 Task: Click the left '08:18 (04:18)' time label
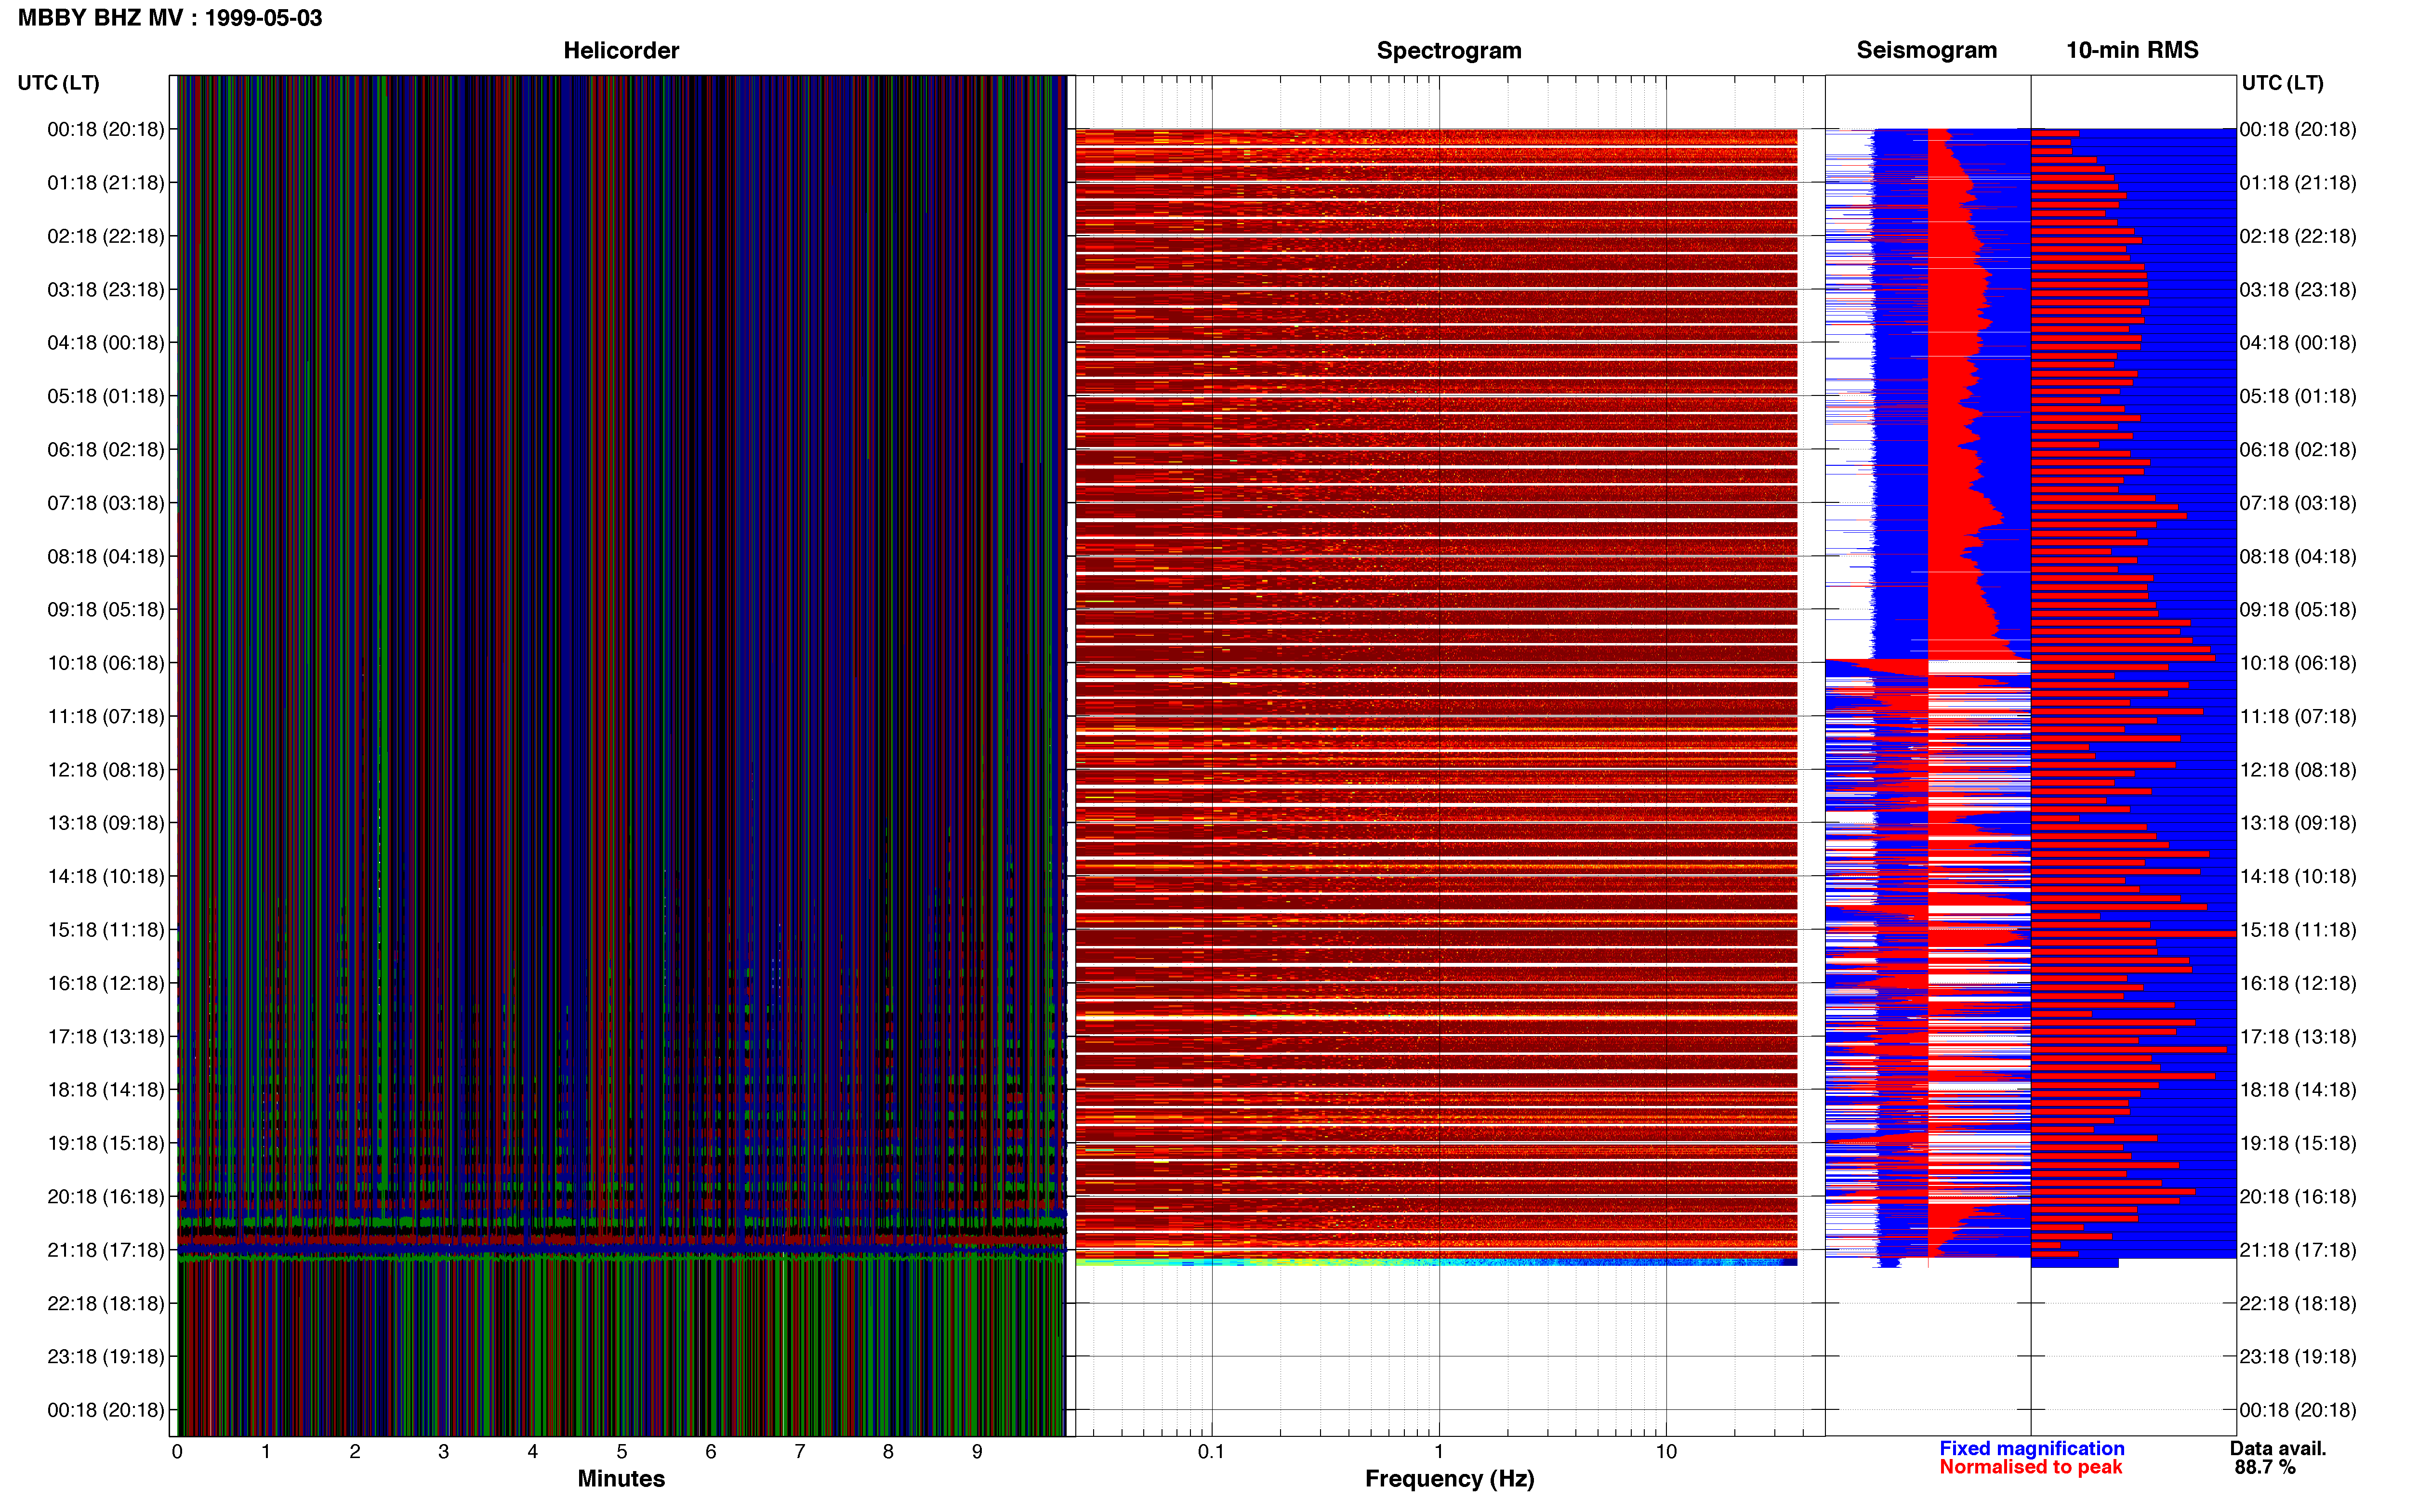click(106, 556)
